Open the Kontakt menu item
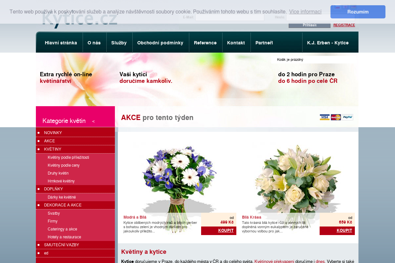This screenshot has height=263, width=395. 236,42
